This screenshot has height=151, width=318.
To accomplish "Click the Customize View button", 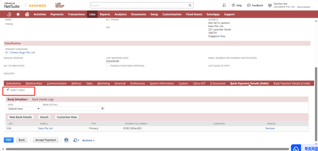I will pyautogui.click(x=67, y=117).
